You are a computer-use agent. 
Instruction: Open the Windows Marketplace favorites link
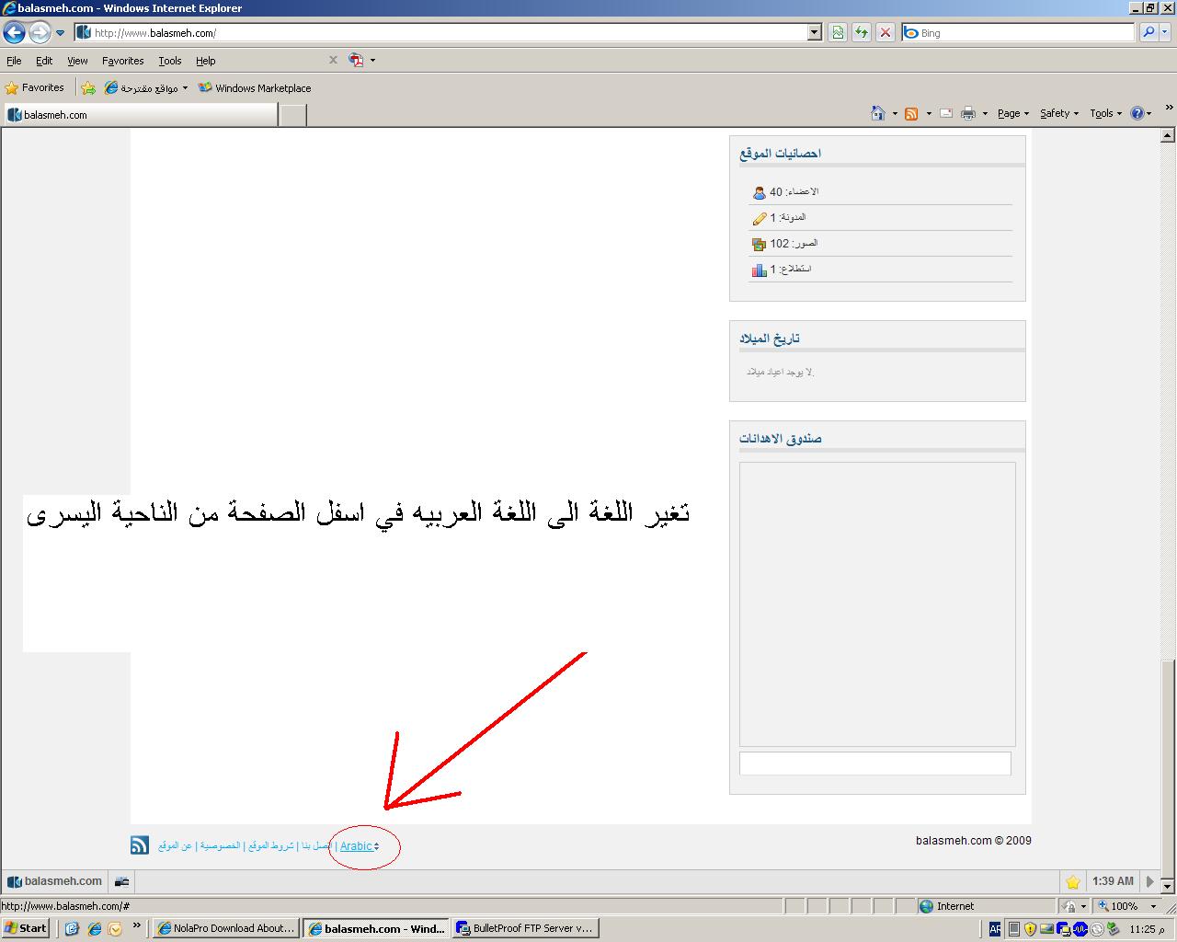coord(256,88)
